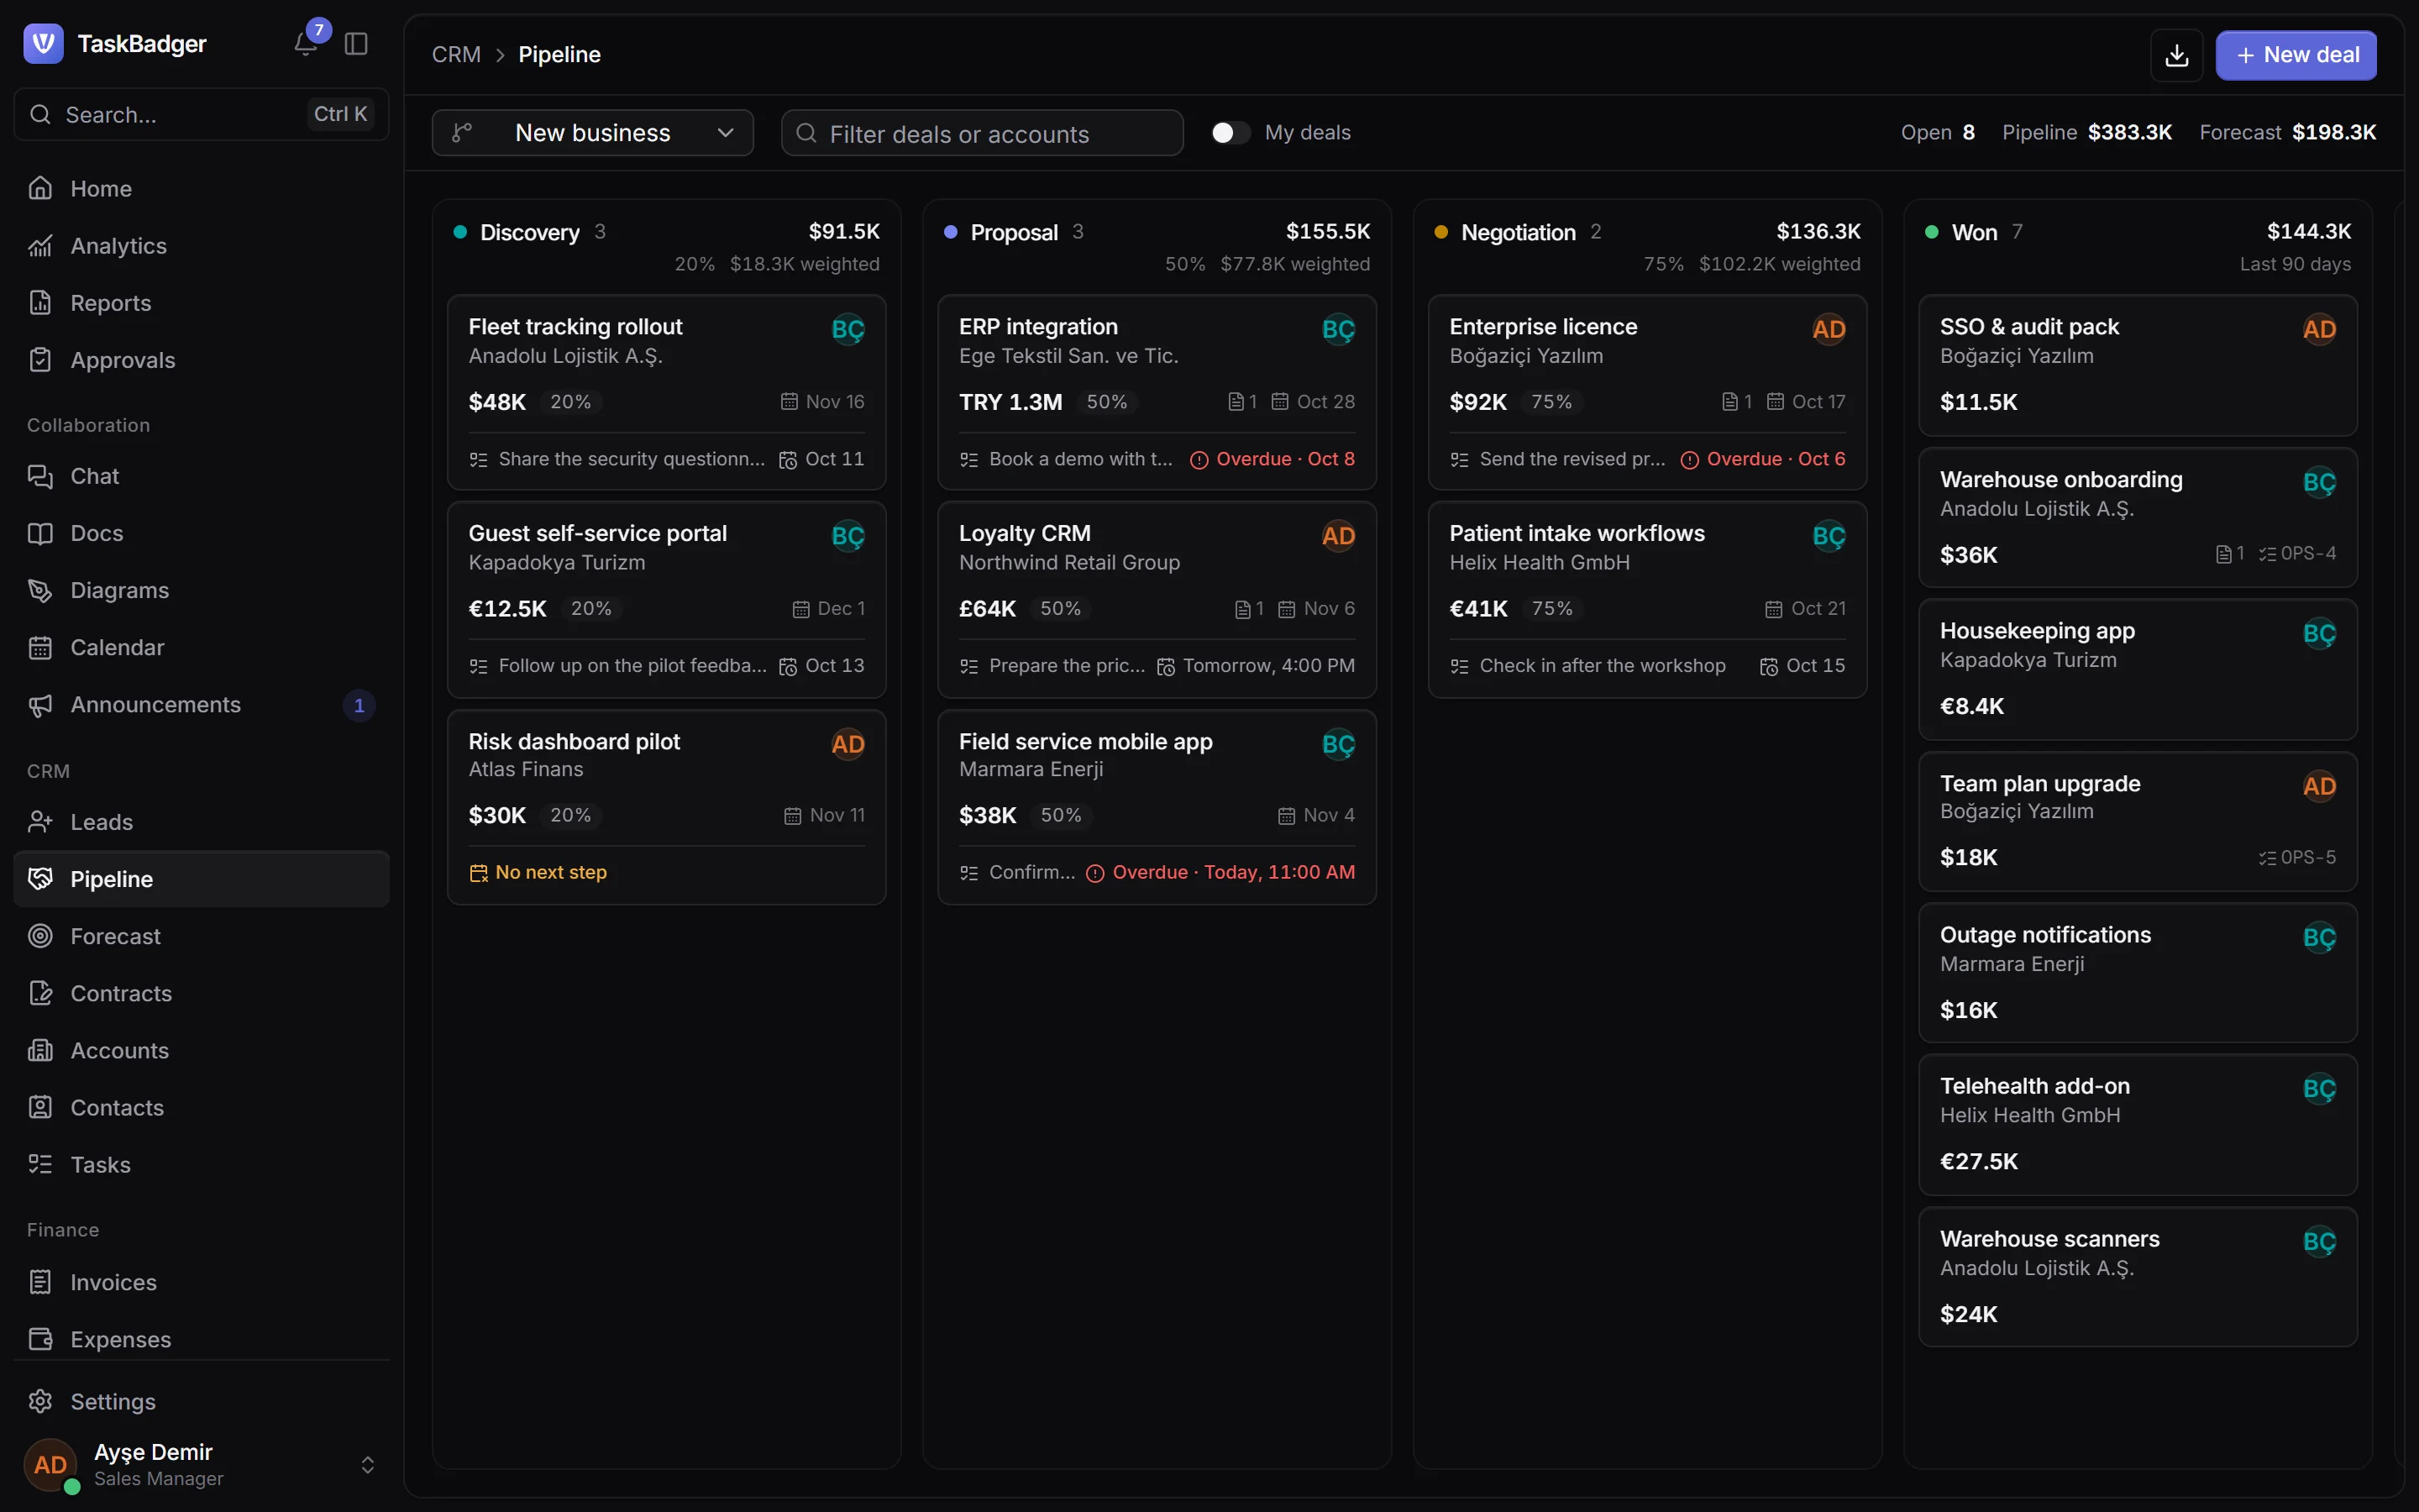Open Invoices under Finance

pos(201,1281)
